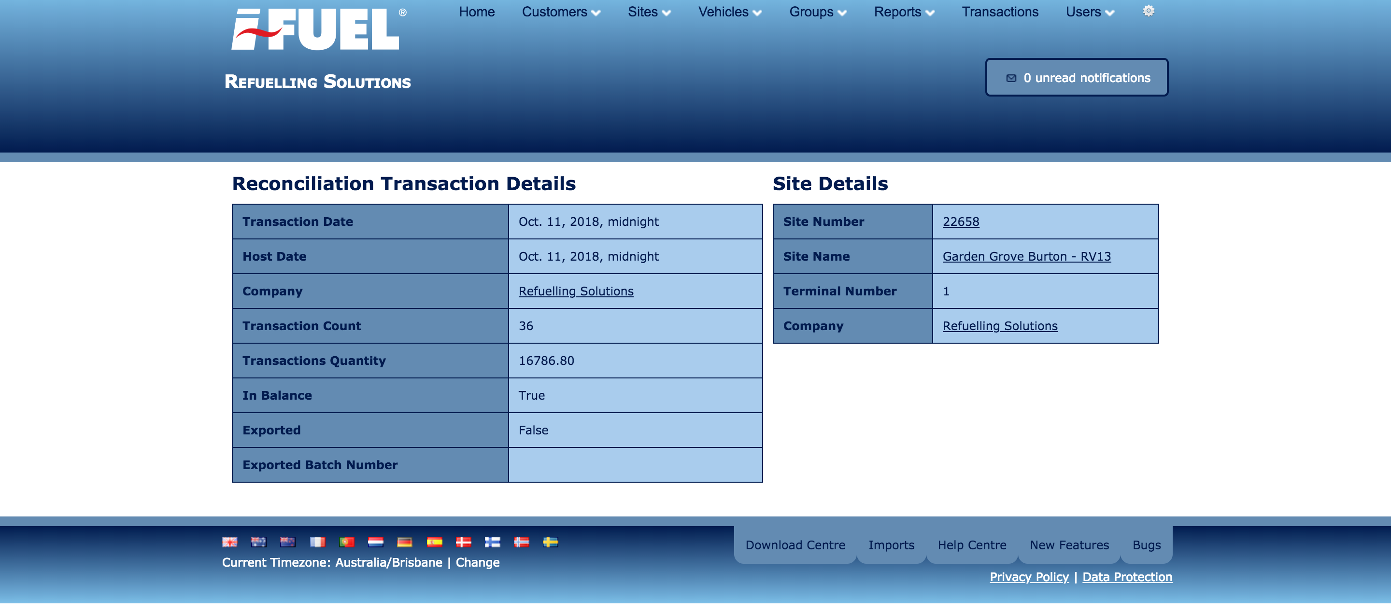Expand the Vehicles dropdown menu
Screen dimensions: 1391x613
point(729,12)
